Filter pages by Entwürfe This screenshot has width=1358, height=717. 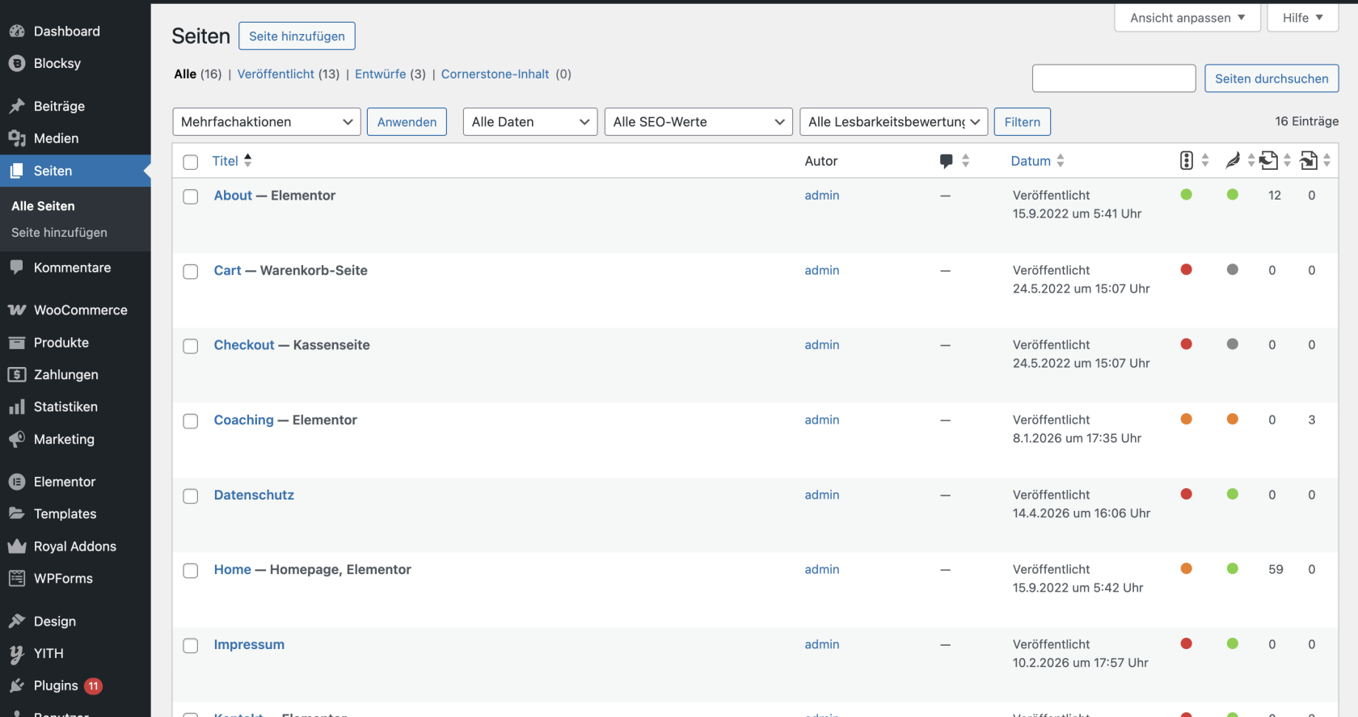[380, 74]
